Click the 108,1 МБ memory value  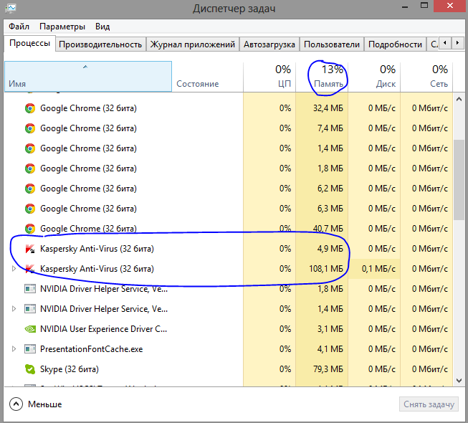coord(326,269)
